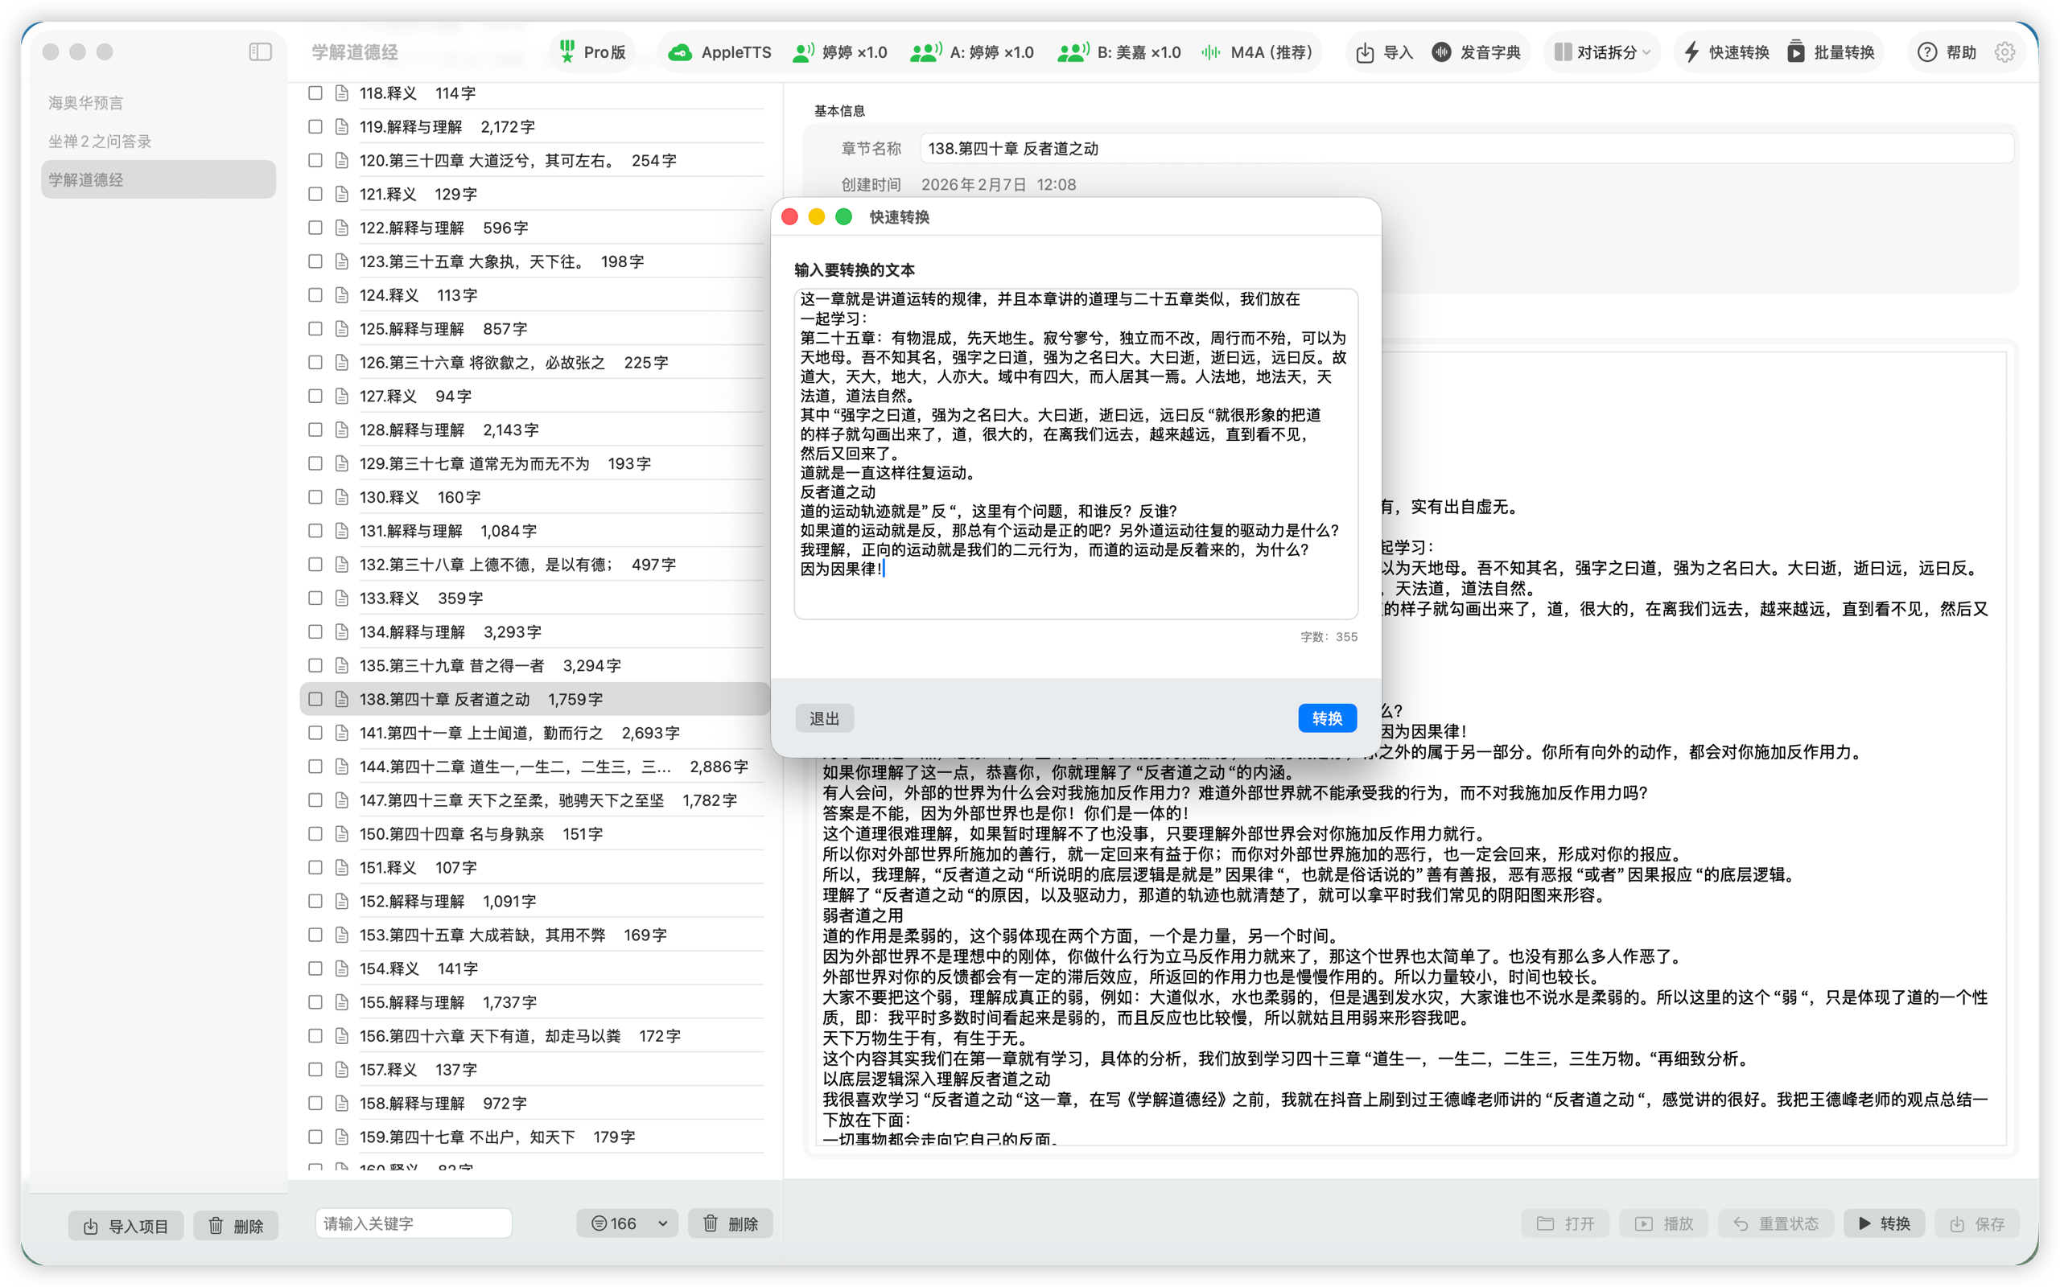Image resolution: width=2060 pixels, height=1287 pixels.
Task: Check the box for 119.解释与理解
Action: [x=315, y=127]
